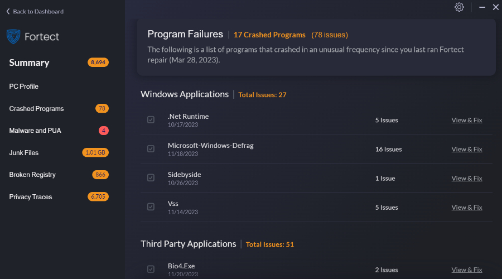Click the Bio4.Exe entry name
The height and width of the screenshot is (279, 502).
[x=181, y=266]
